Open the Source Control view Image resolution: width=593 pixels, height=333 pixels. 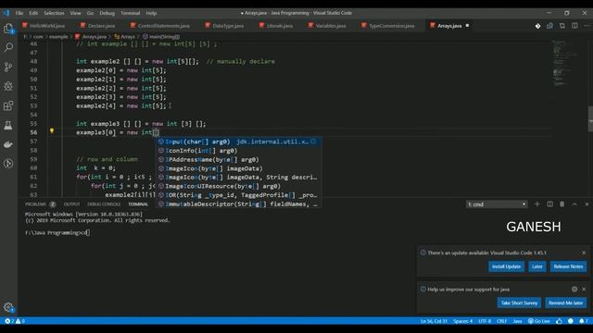click(8, 67)
